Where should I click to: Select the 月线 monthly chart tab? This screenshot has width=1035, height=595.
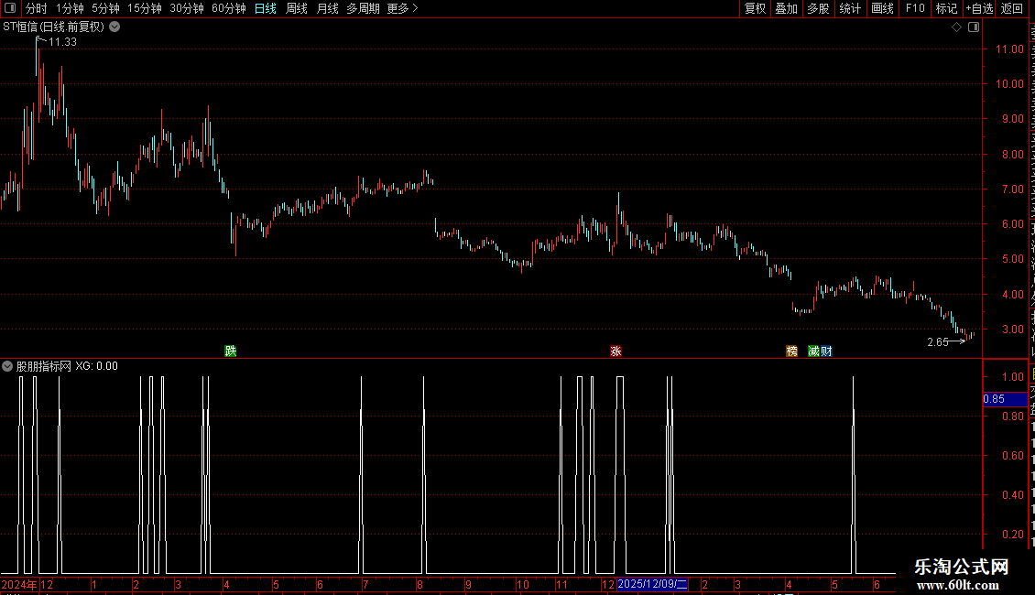[327, 8]
